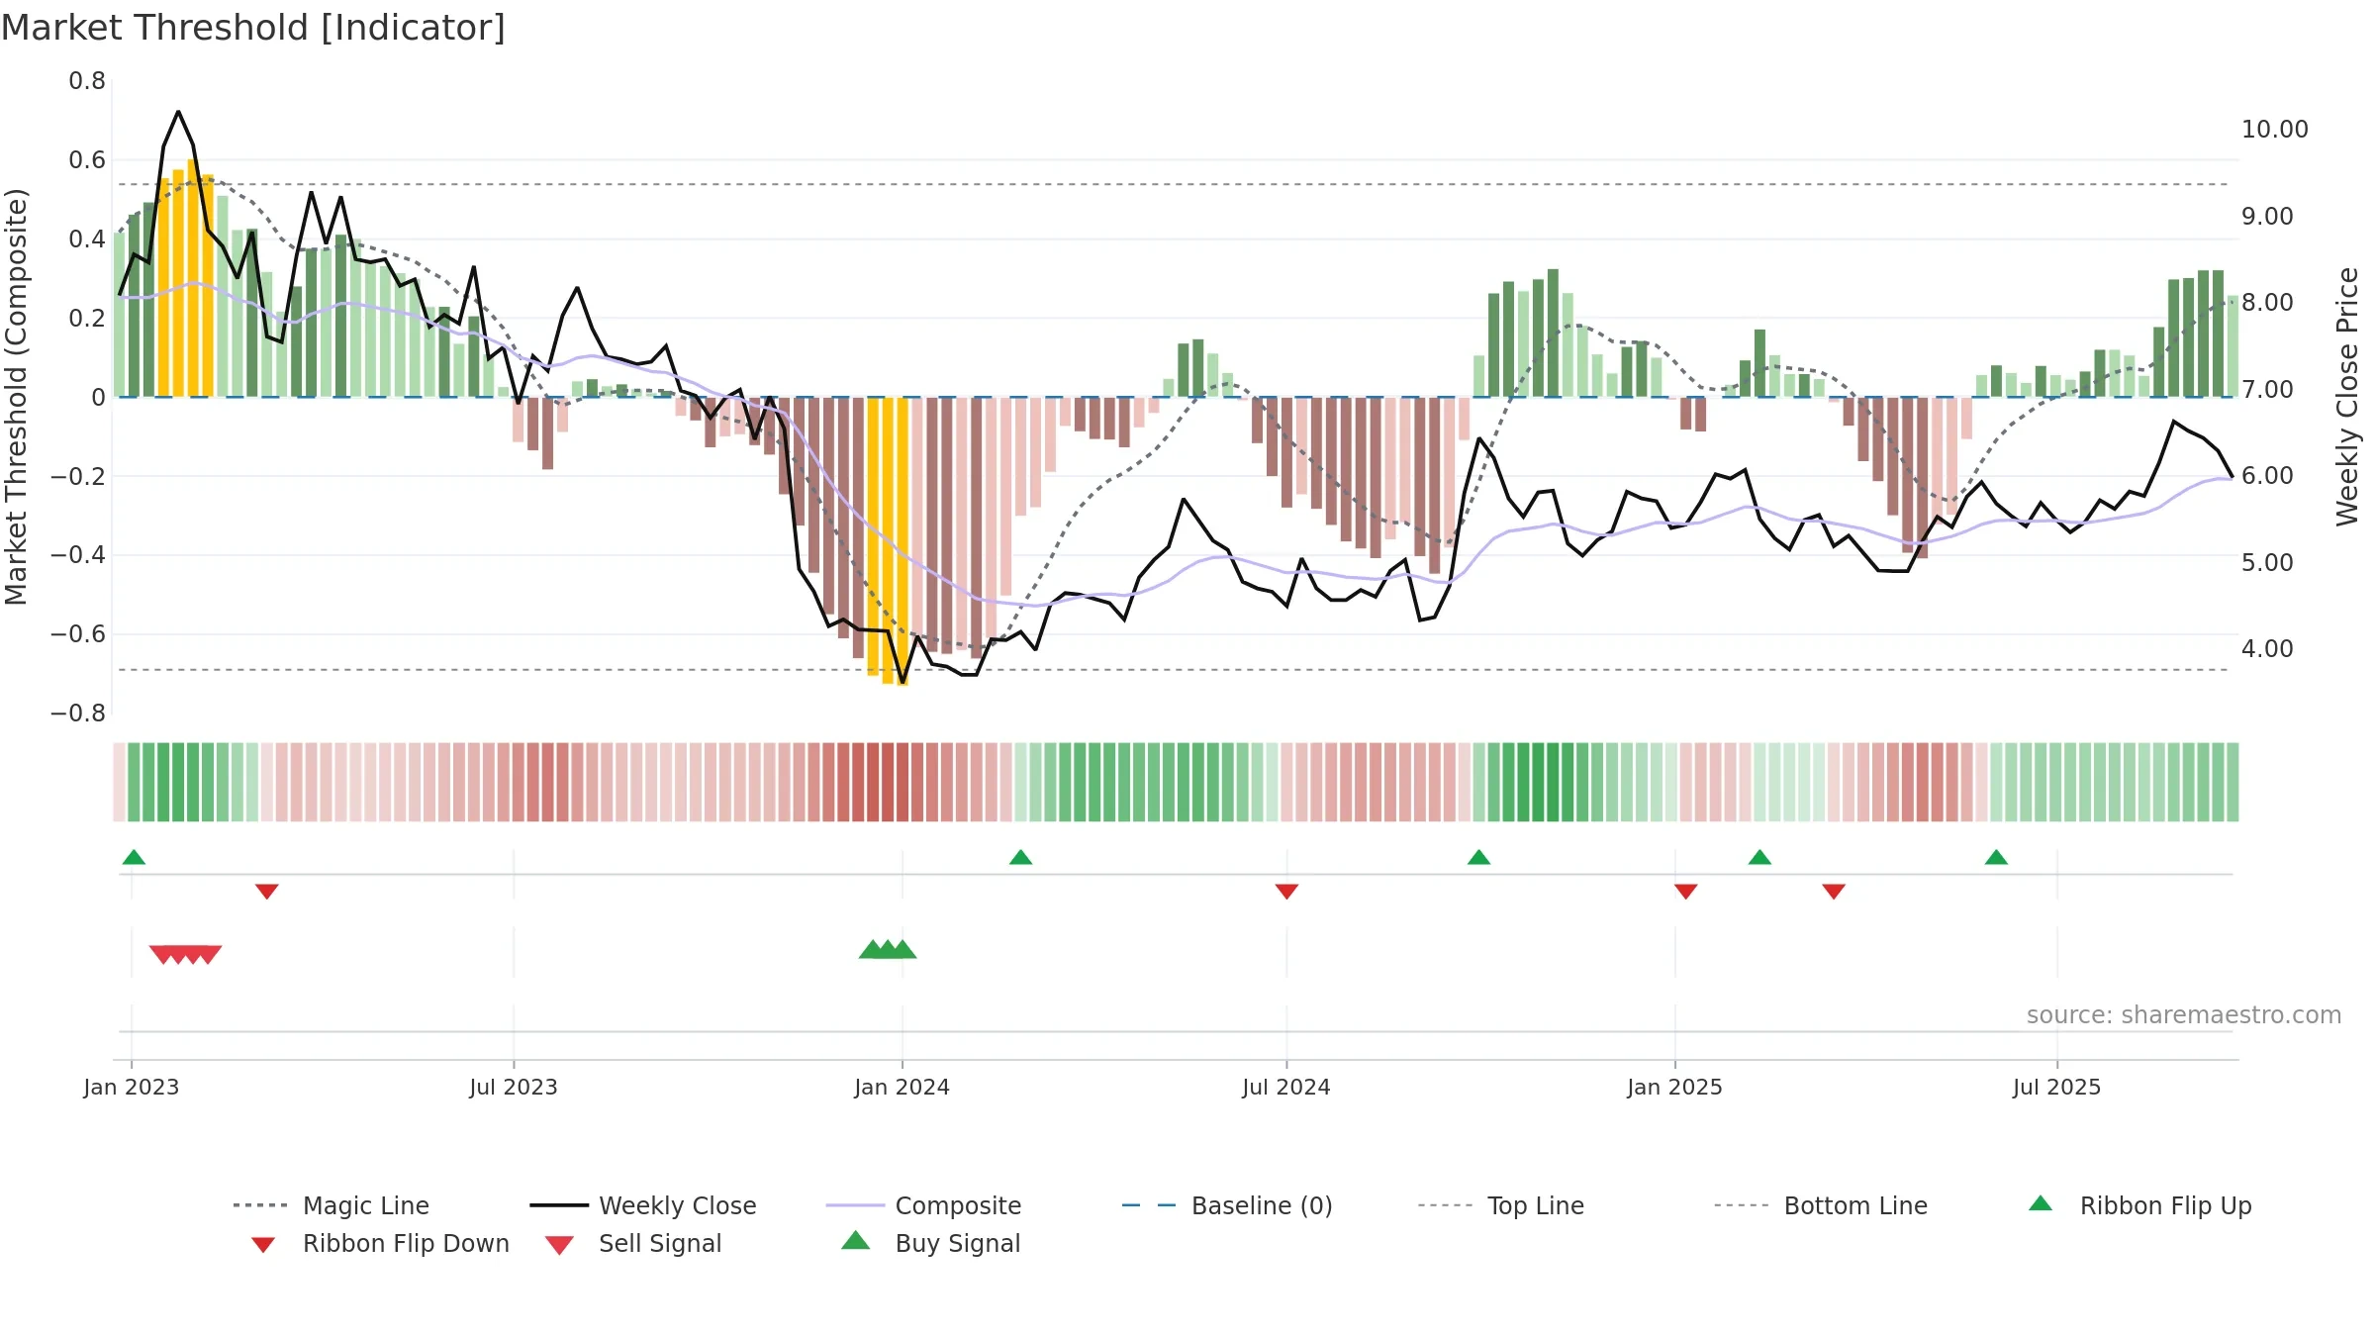Toggle the Magic Line legend entry
This screenshot has width=2375, height=1336.
click(x=331, y=1205)
